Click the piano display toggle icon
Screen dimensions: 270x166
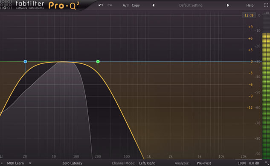(1, 156)
